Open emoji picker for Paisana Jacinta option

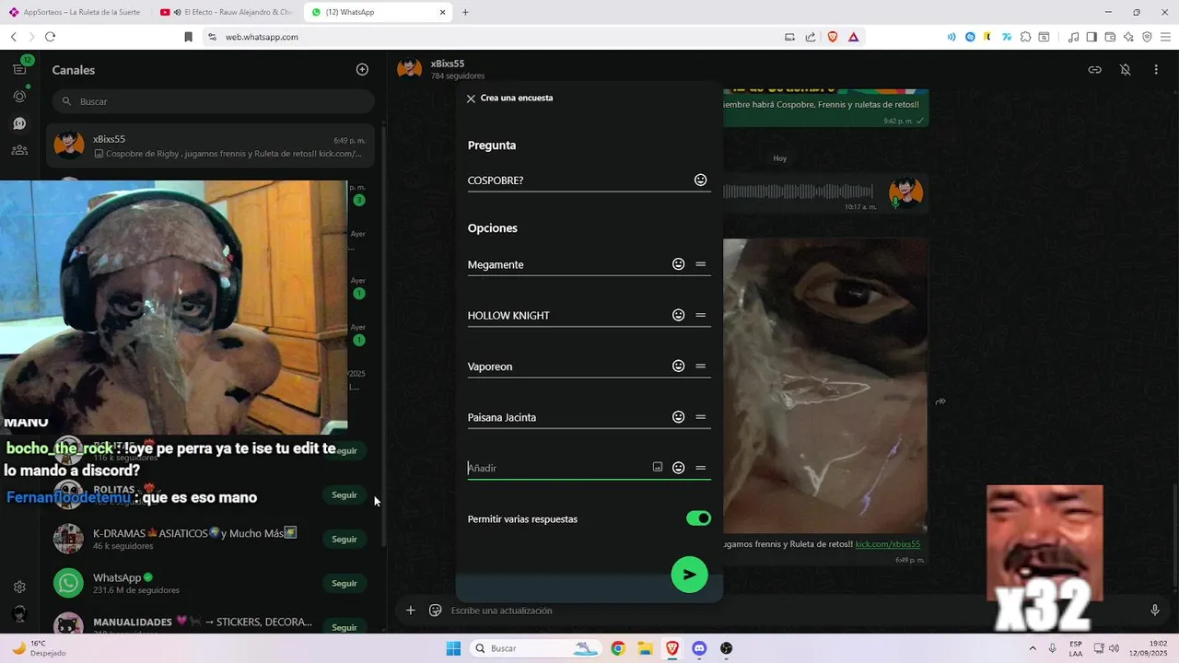[679, 417]
